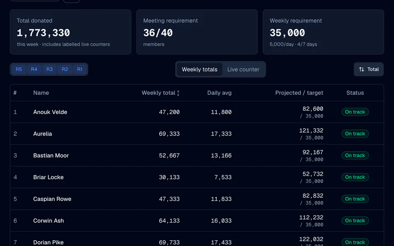Screen dimensions: 394x246
Task: Toggle the R3 rank filter chip
Action: (50, 69)
